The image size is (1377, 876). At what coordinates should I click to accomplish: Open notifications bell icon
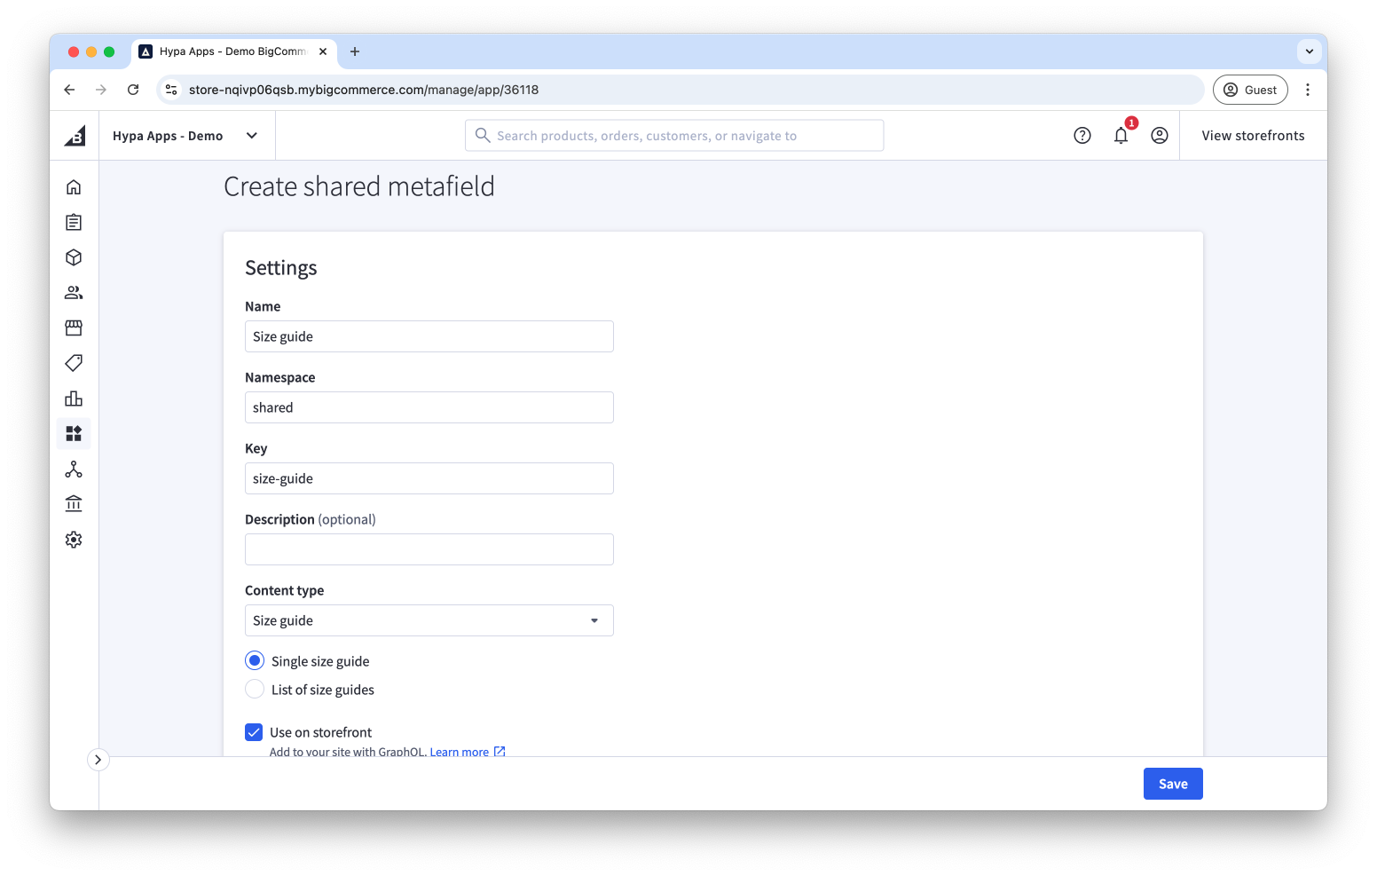click(x=1121, y=136)
